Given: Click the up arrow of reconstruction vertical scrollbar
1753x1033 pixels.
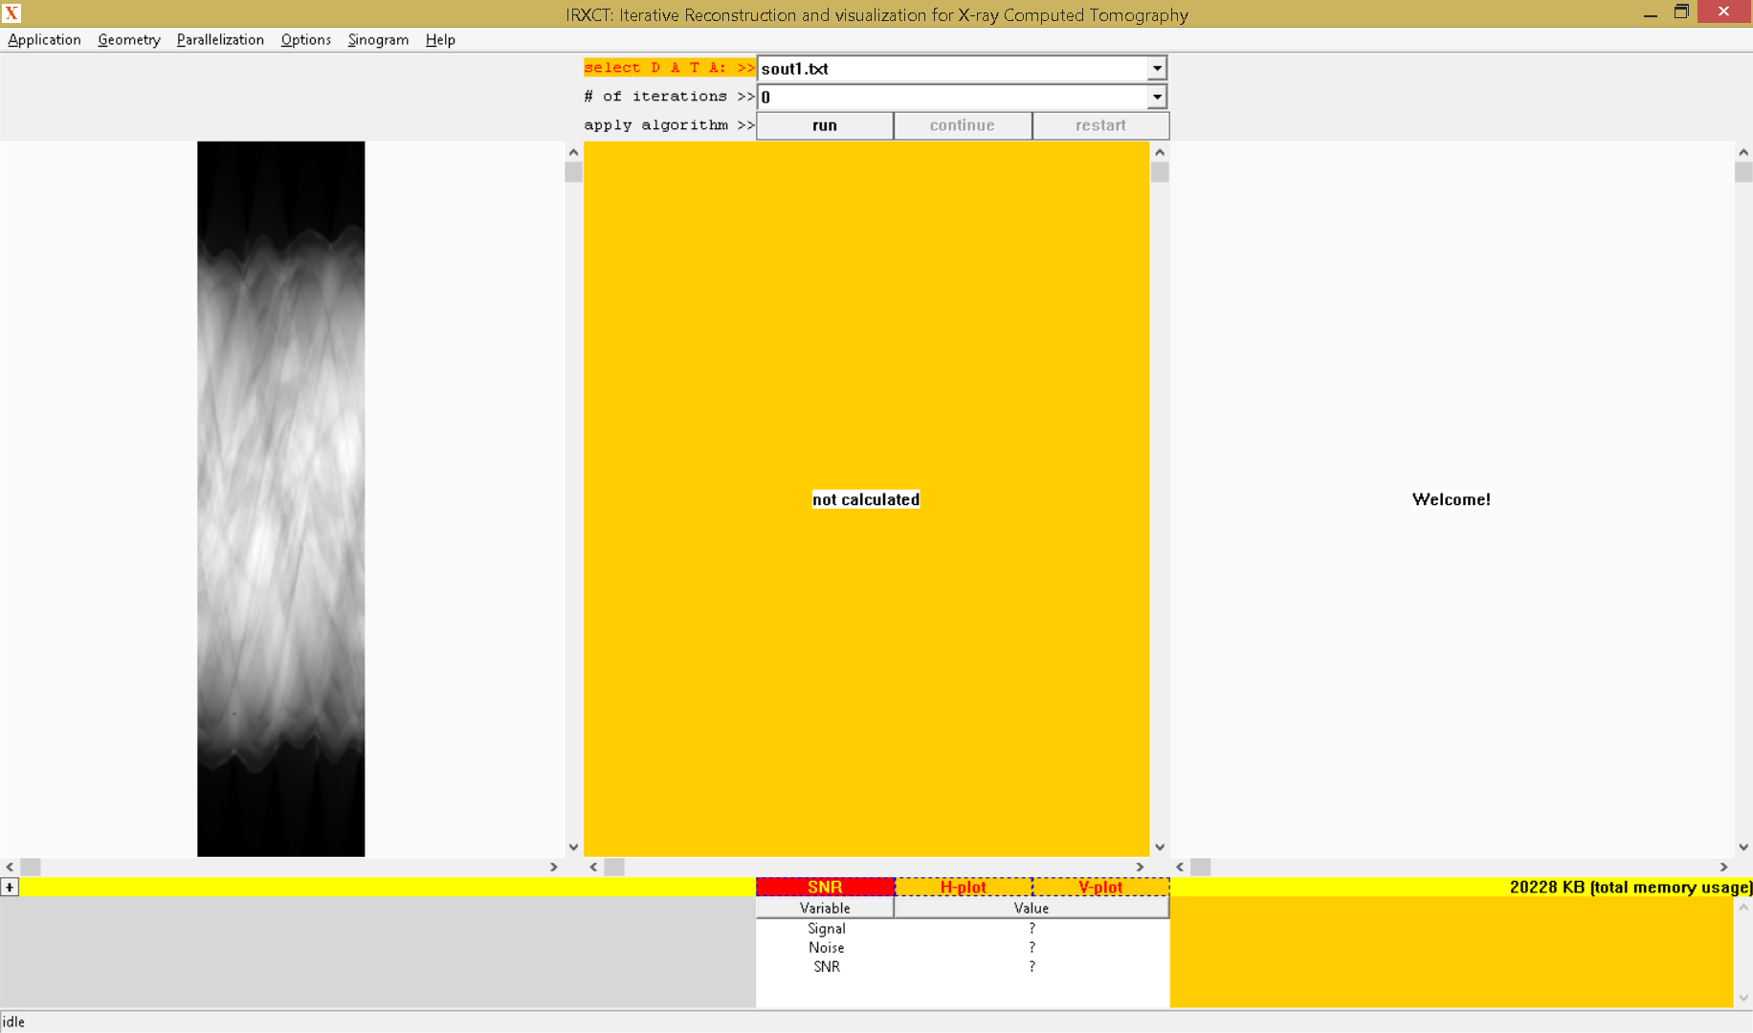Looking at the screenshot, I should pyautogui.click(x=1160, y=152).
